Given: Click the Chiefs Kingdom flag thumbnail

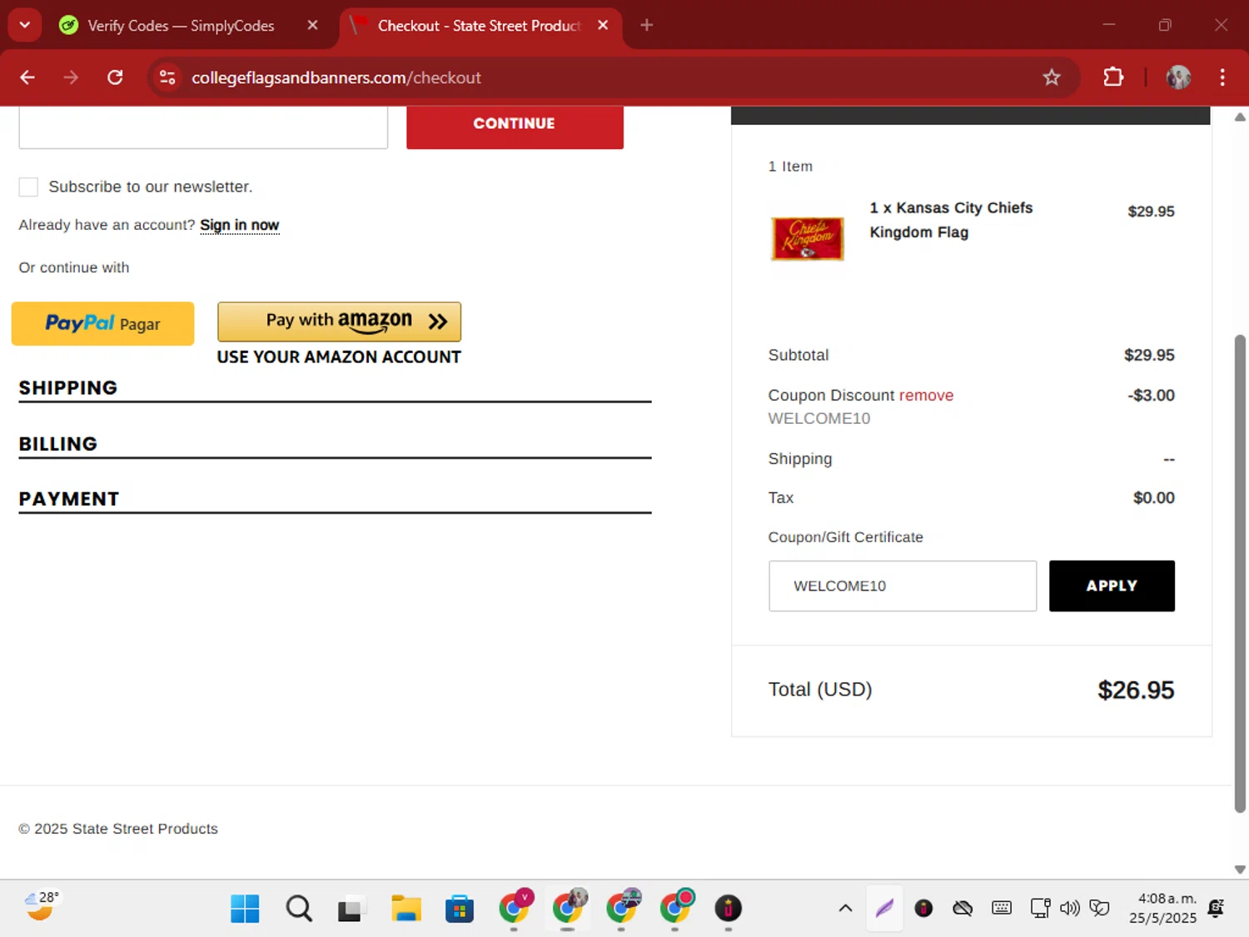Looking at the screenshot, I should [x=807, y=238].
